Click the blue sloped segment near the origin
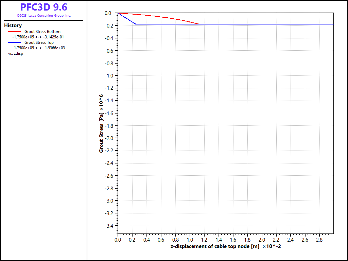Screen dimensions: 348x261 (x=127, y=18)
